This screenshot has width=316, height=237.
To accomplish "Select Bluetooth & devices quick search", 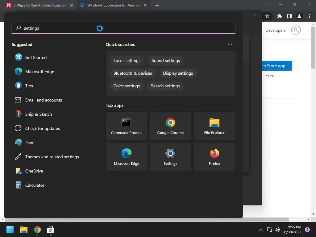I will (x=133, y=73).
